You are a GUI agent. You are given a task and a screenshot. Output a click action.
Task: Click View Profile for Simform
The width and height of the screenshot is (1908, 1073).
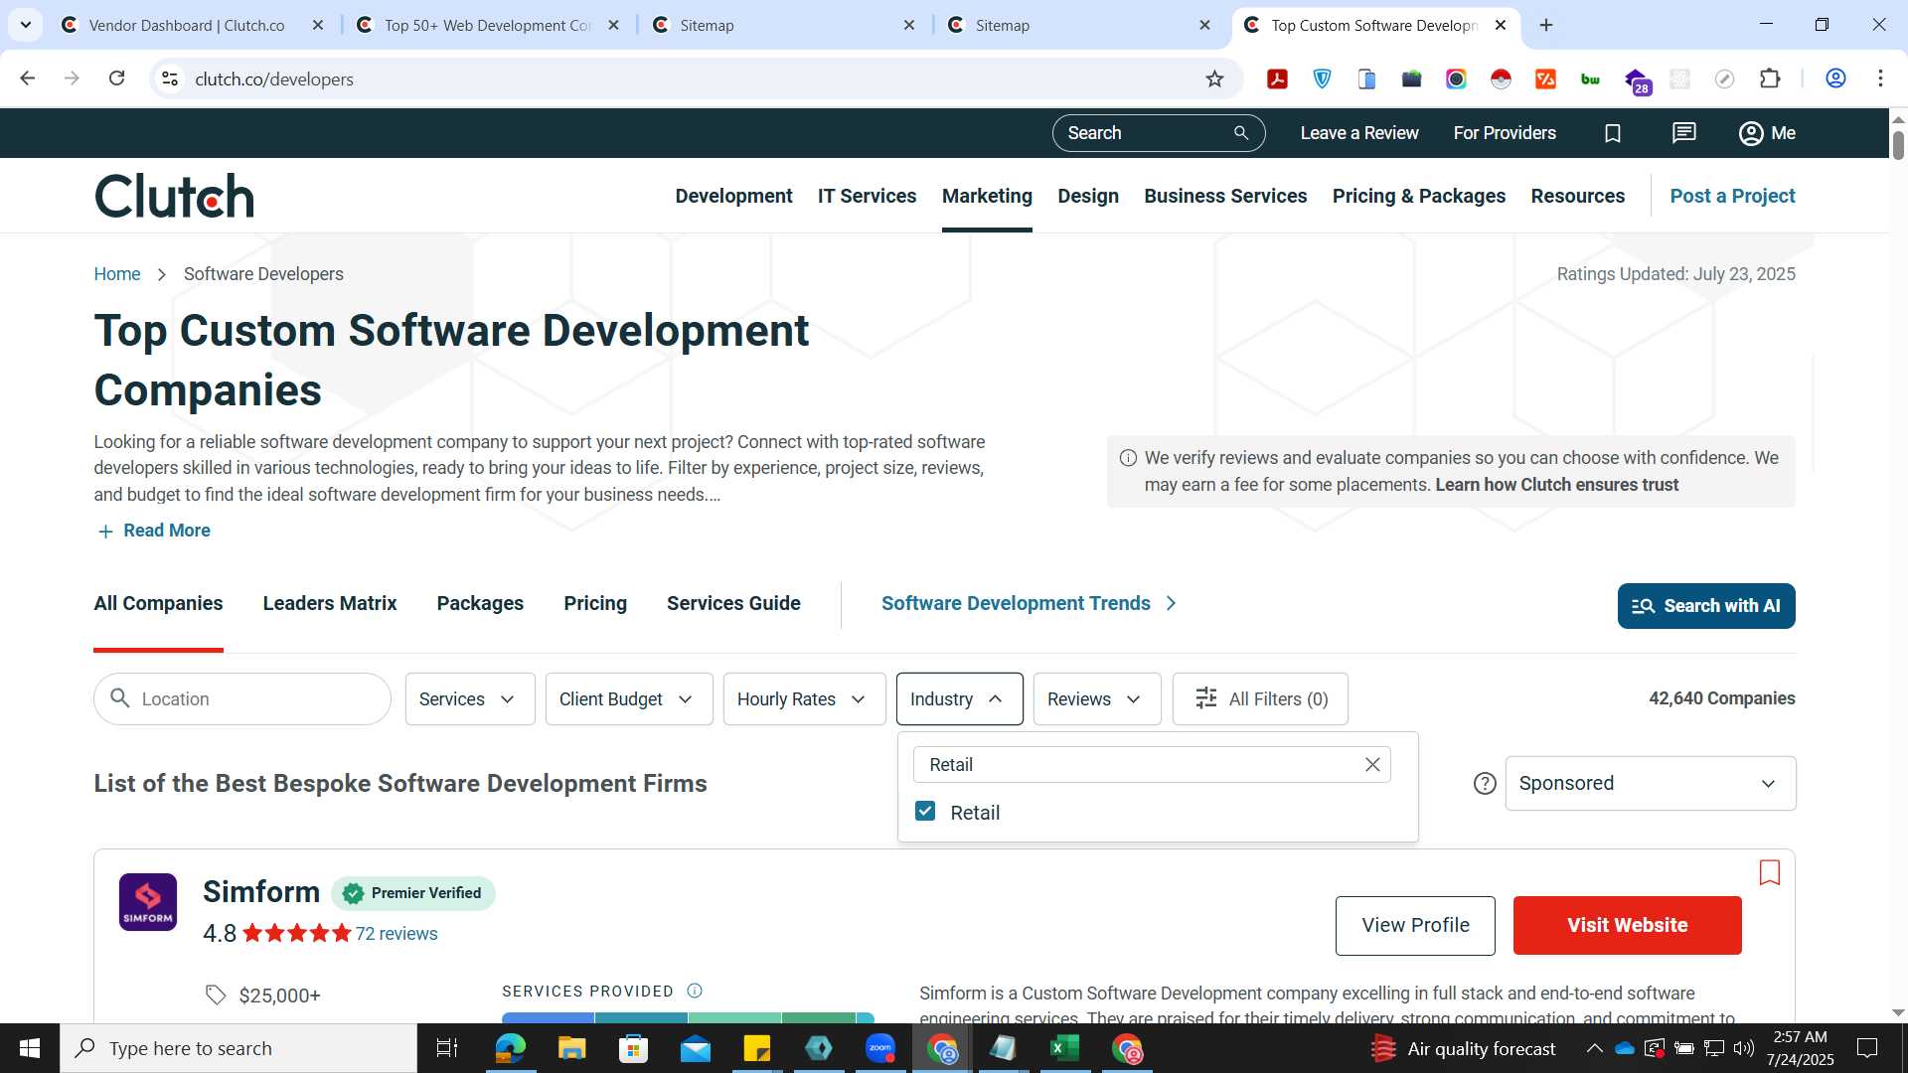(1415, 926)
